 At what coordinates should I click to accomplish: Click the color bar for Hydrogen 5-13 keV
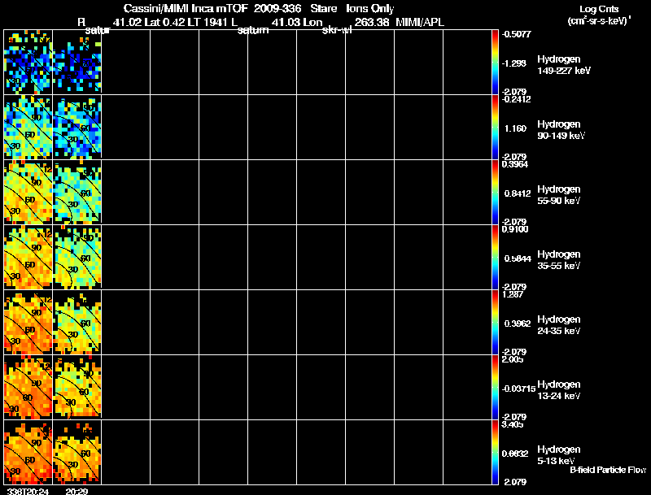click(x=495, y=452)
